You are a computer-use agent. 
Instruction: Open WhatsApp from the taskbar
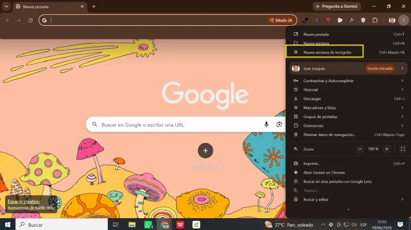(148, 224)
